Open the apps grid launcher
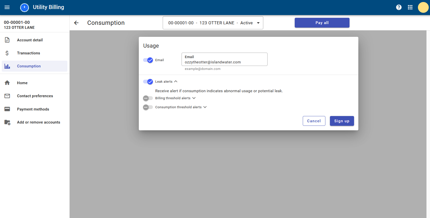Viewport: 430px width, 218px height. click(x=410, y=7)
